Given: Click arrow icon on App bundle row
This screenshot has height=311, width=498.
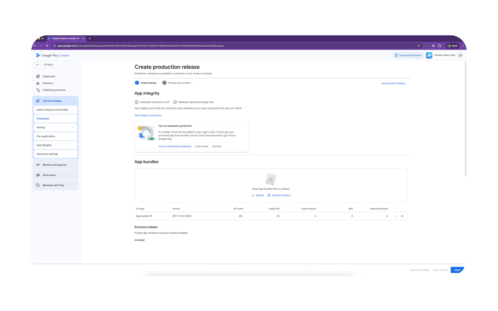Looking at the screenshot, I should [x=402, y=216].
